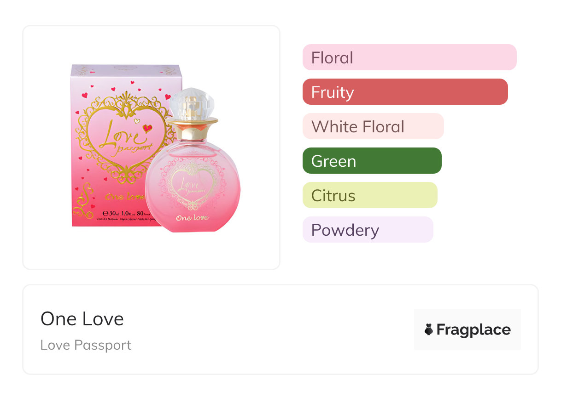Select the Floral accord bar
Image resolution: width=561 pixels, height=397 pixels.
tap(409, 57)
